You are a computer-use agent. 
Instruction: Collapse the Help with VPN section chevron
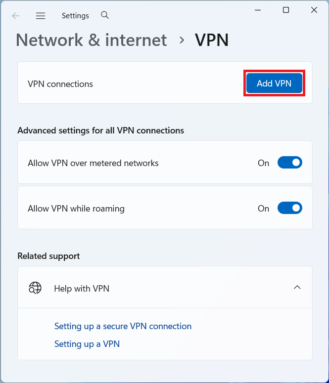pos(297,288)
